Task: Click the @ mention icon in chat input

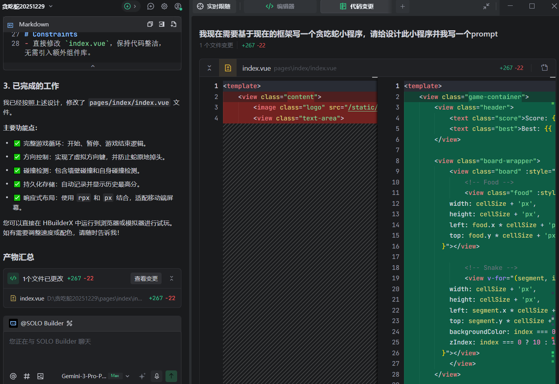Action: tap(13, 376)
